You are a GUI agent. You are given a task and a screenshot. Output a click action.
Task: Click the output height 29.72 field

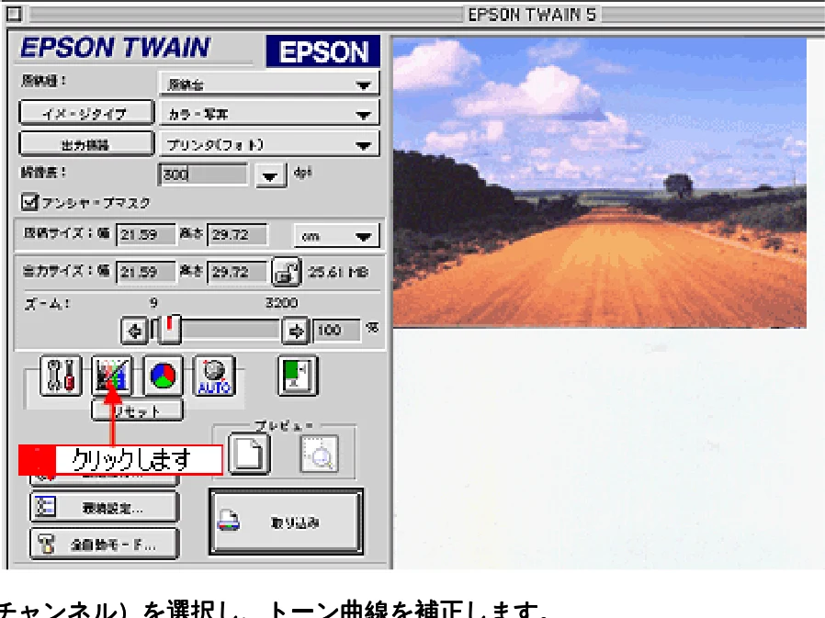pos(237,272)
